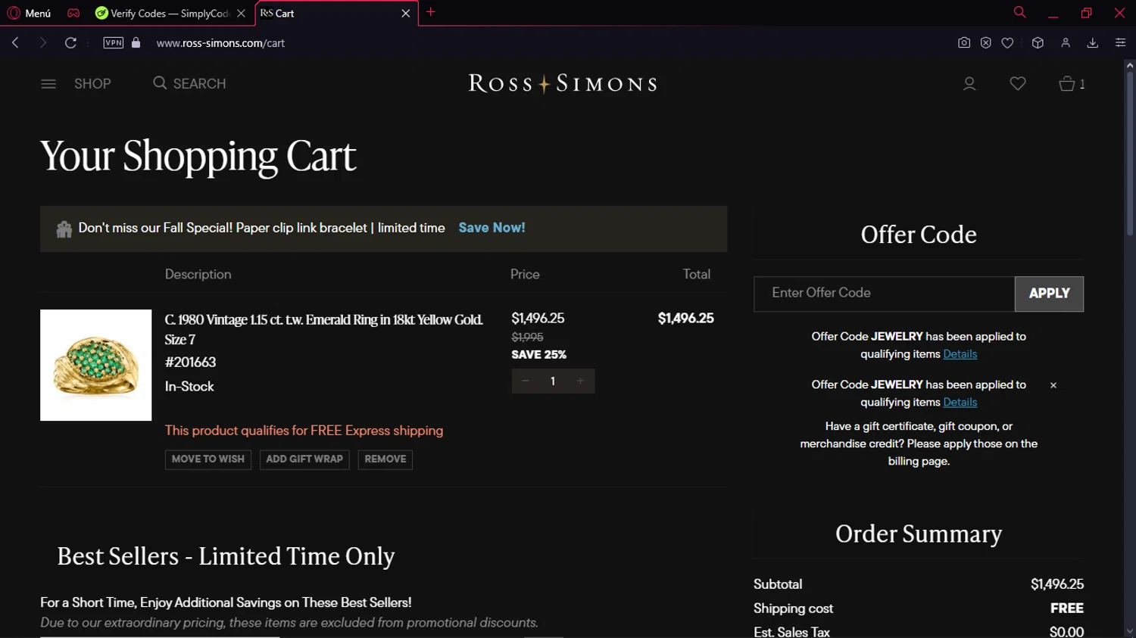Viewport: 1136px width, 638px height.
Task: Reload the cart page
Action: [x=70, y=43]
